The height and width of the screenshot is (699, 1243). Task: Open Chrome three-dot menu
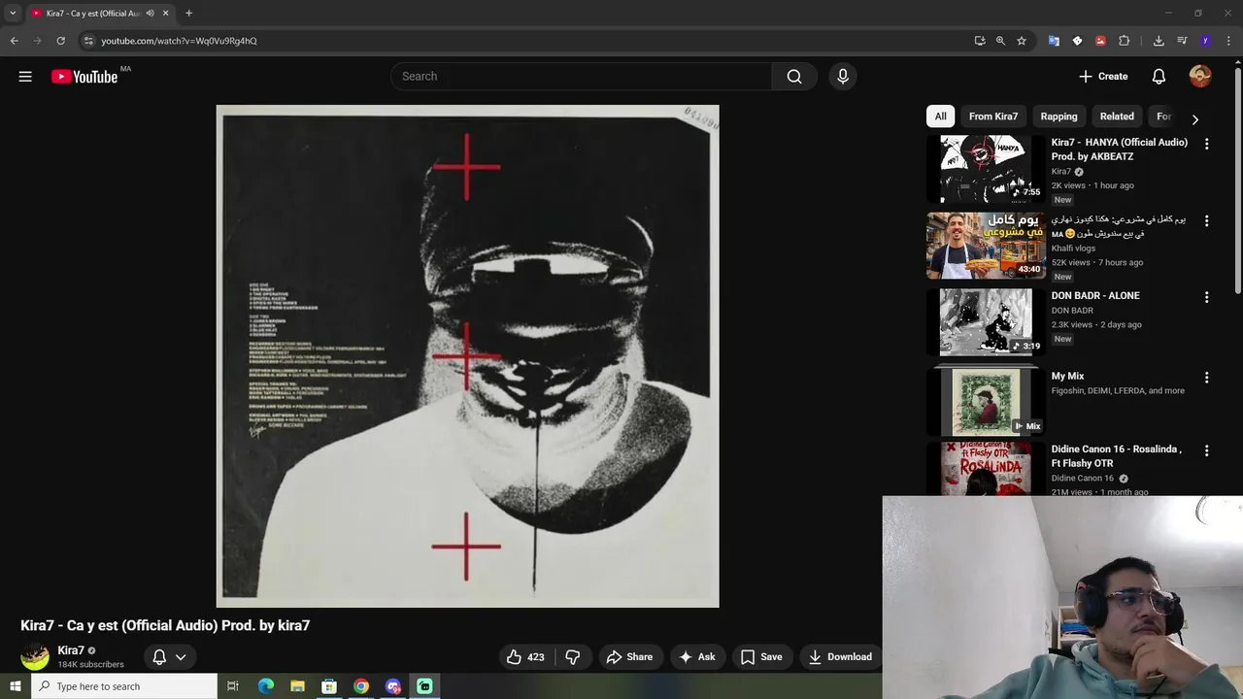click(x=1226, y=41)
